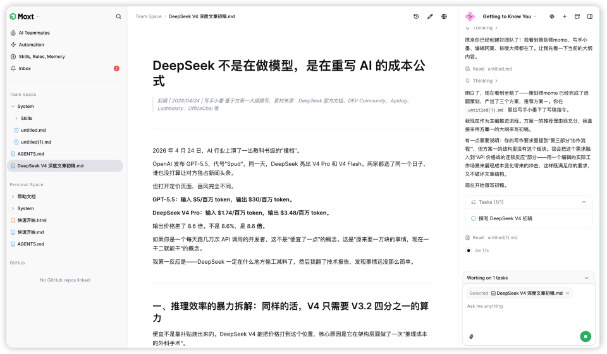
Task: Click 快速开始.html file icon
Action: [13, 220]
